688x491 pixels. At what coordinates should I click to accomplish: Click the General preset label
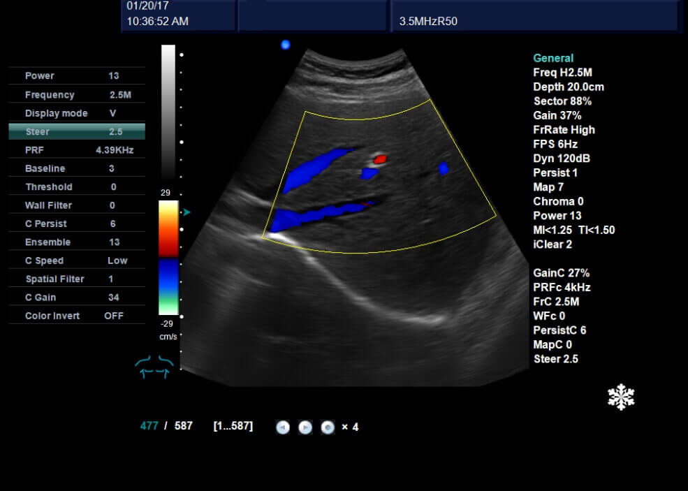pos(553,58)
